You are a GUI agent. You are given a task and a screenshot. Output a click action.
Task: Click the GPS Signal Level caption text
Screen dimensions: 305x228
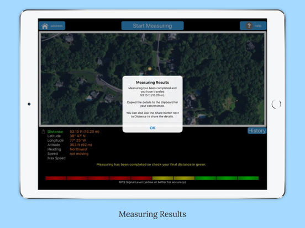(152, 182)
